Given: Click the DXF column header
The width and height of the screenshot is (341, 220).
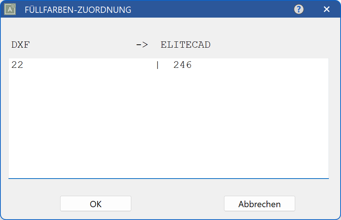Looking at the screenshot, I should [x=20, y=44].
